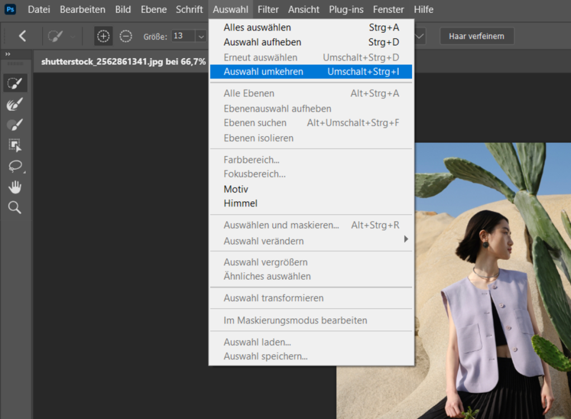Collapse the toolbar with the double-arrow control
571x419 pixels.
(7, 55)
